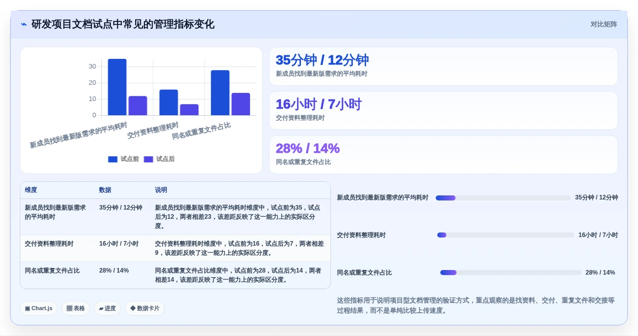This screenshot has width=638, height=336.
Task: Click the description mentioning 两者相差14
Action: point(238,275)
